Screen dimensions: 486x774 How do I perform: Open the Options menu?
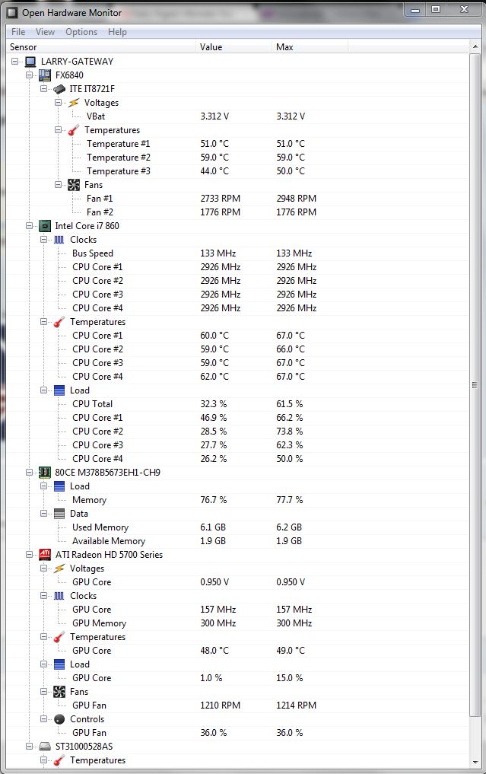tap(81, 32)
